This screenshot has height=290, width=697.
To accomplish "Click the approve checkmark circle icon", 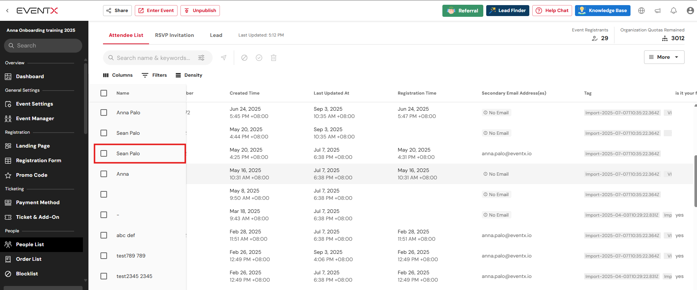I will click(x=259, y=58).
